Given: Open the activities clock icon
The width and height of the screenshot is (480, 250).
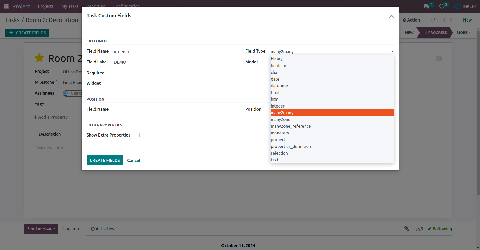Looking at the screenshot, I should (441, 6).
